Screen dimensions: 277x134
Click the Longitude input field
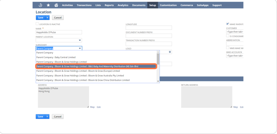(149, 28)
